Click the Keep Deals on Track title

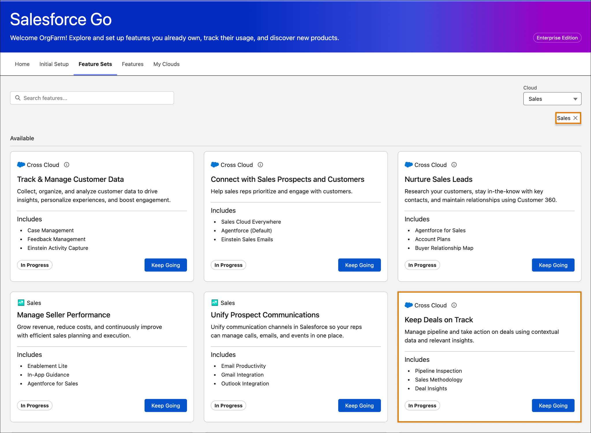pyautogui.click(x=439, y=320)
